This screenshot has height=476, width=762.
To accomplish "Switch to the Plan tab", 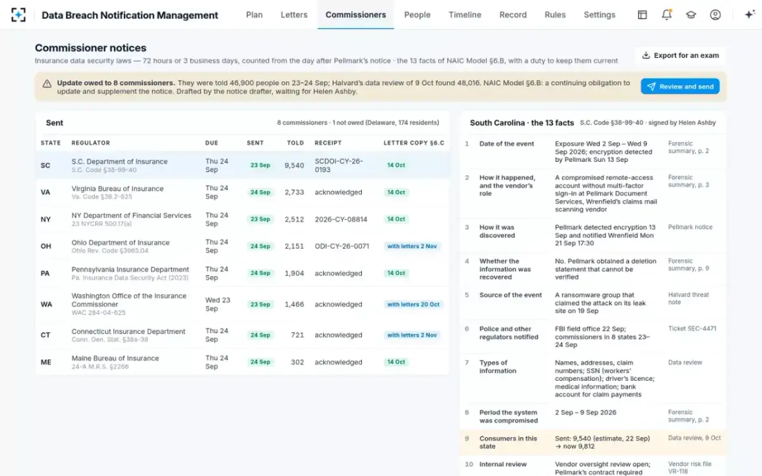I will [x=254, y=15].
